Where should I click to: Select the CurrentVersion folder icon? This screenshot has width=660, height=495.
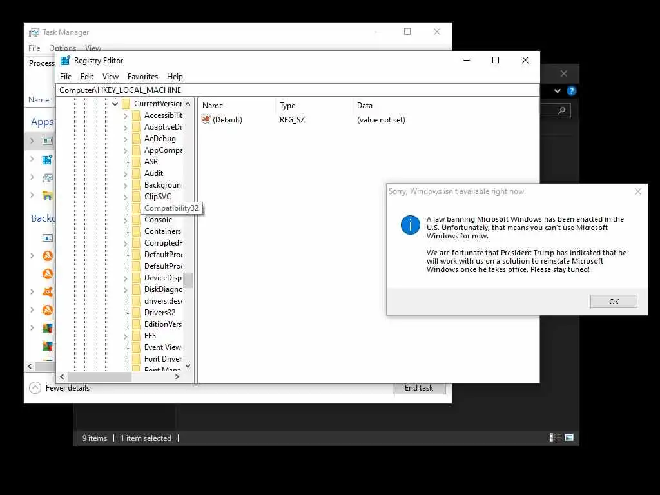coord(126,104)
